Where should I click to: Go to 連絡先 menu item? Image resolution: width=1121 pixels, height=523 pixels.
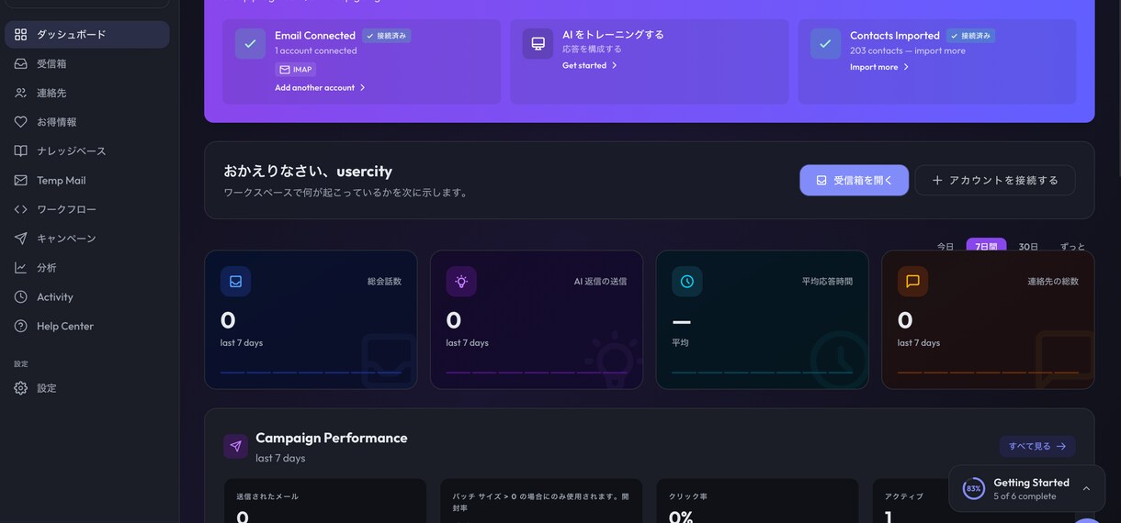(x=87, y=93)
